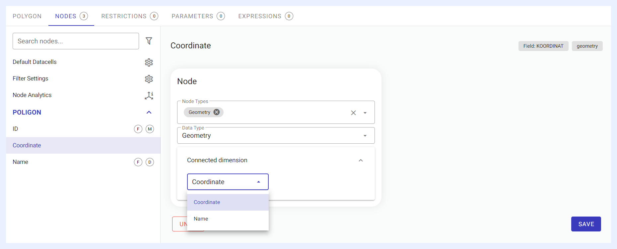Screen dimensions: 617x249
Task: Open the Data Type Geometry dropdown
Action: click(276, 135)
